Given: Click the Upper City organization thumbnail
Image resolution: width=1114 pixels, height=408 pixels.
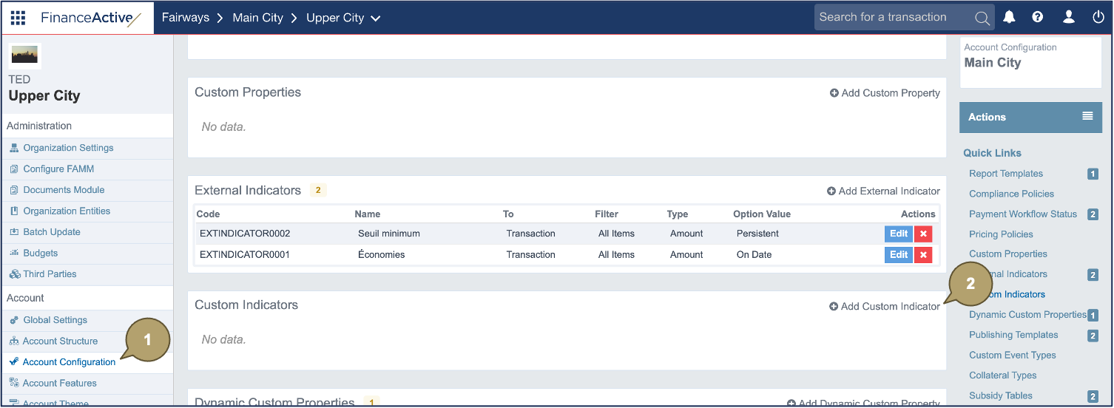Looking at the screenshot, I should click(x=25, y=56).
